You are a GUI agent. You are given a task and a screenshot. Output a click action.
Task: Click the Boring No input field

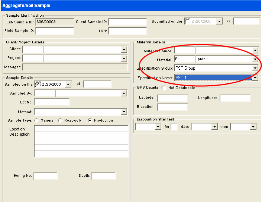click(45, 176)
